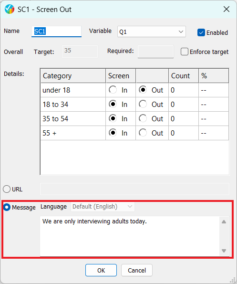Image resolution: width=237 pixels, height=284 pixels.
Task: Set 55 + to screen Out
Action: point(143,133)
